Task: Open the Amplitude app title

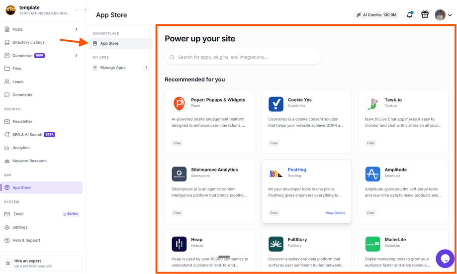Action: [x=395, y=170]
